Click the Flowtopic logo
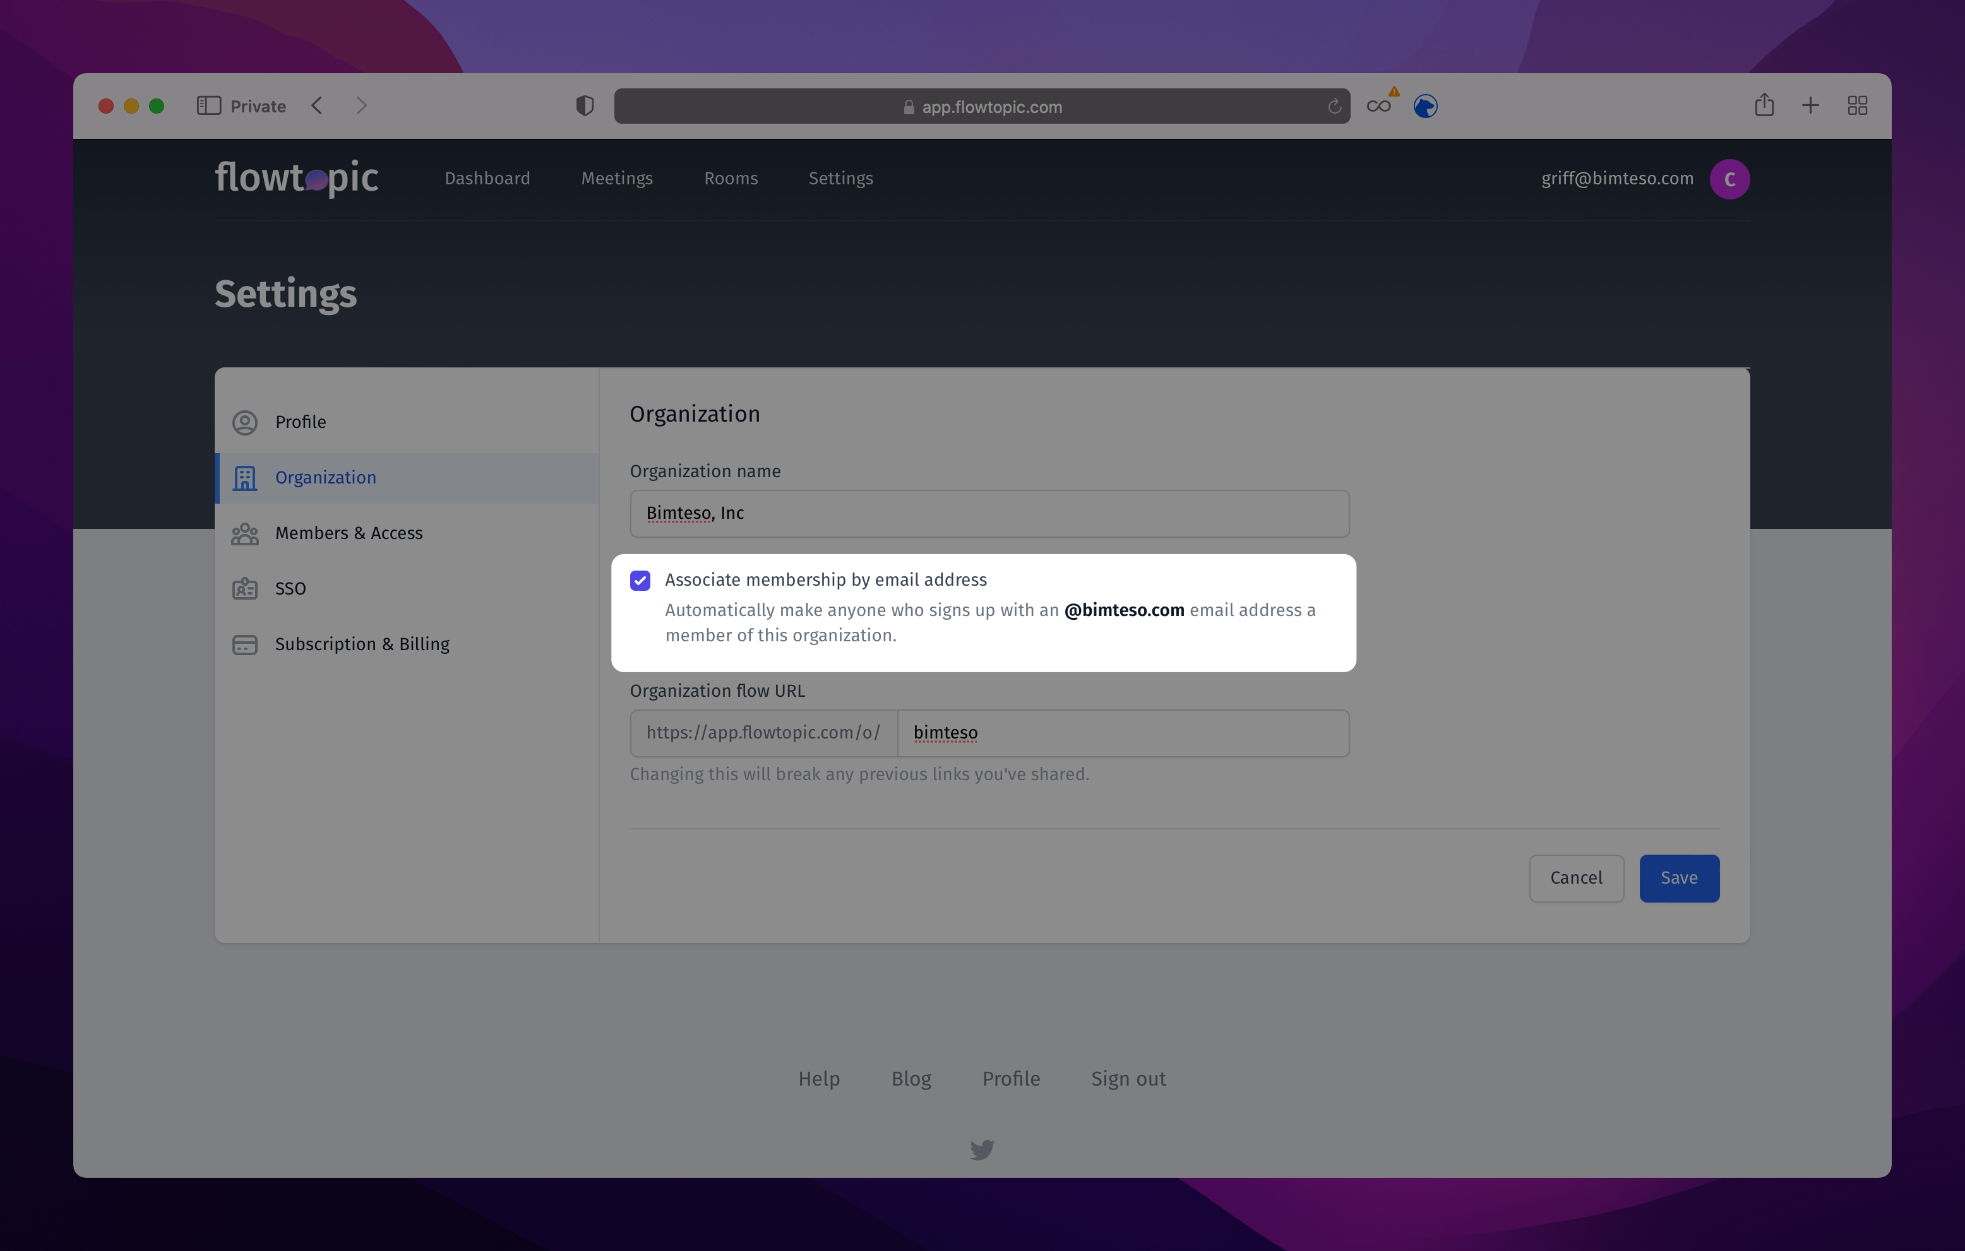This screenshot has height=1251, width=1965. pos(296,179)
